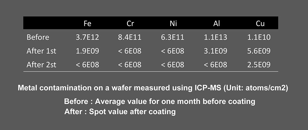Click the Cu column header
The width and height of the screenshot is (308, 130).
(260, 24)
